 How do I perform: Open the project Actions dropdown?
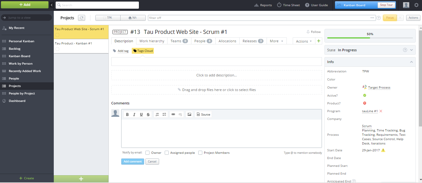[x=304, y=41]
